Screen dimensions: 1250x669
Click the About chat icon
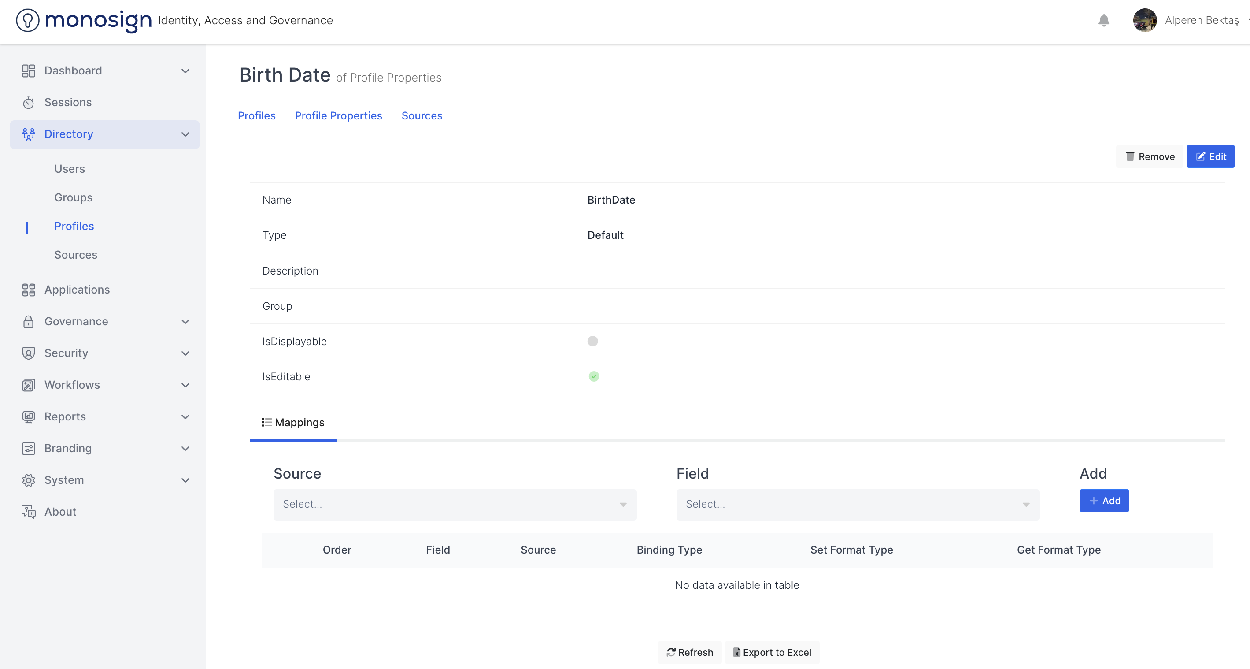(28, 512)
